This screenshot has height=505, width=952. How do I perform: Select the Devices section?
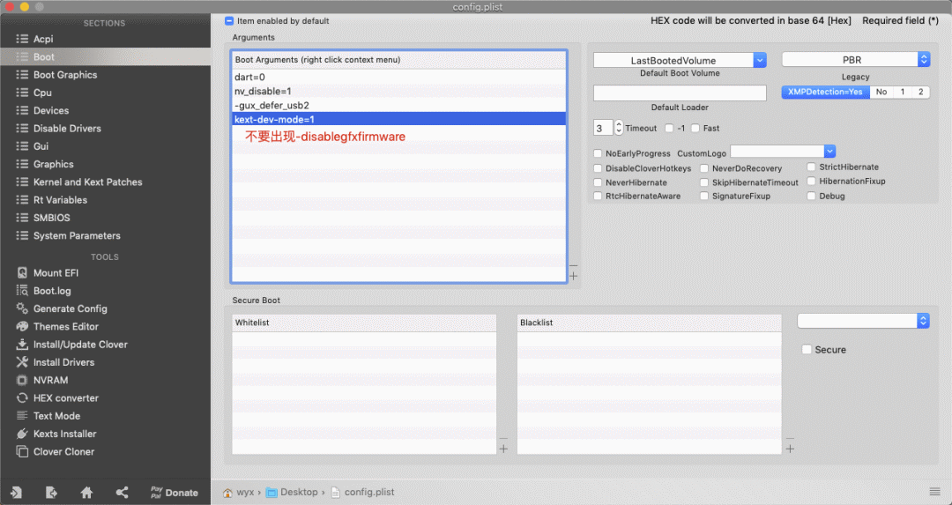click(106, 110)
